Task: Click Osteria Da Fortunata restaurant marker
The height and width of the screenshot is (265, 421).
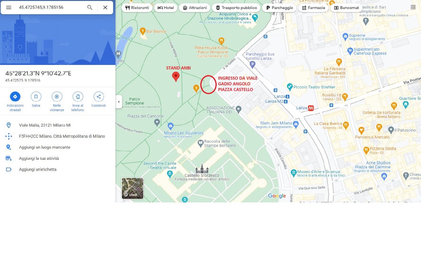Action: click(394, 106)
